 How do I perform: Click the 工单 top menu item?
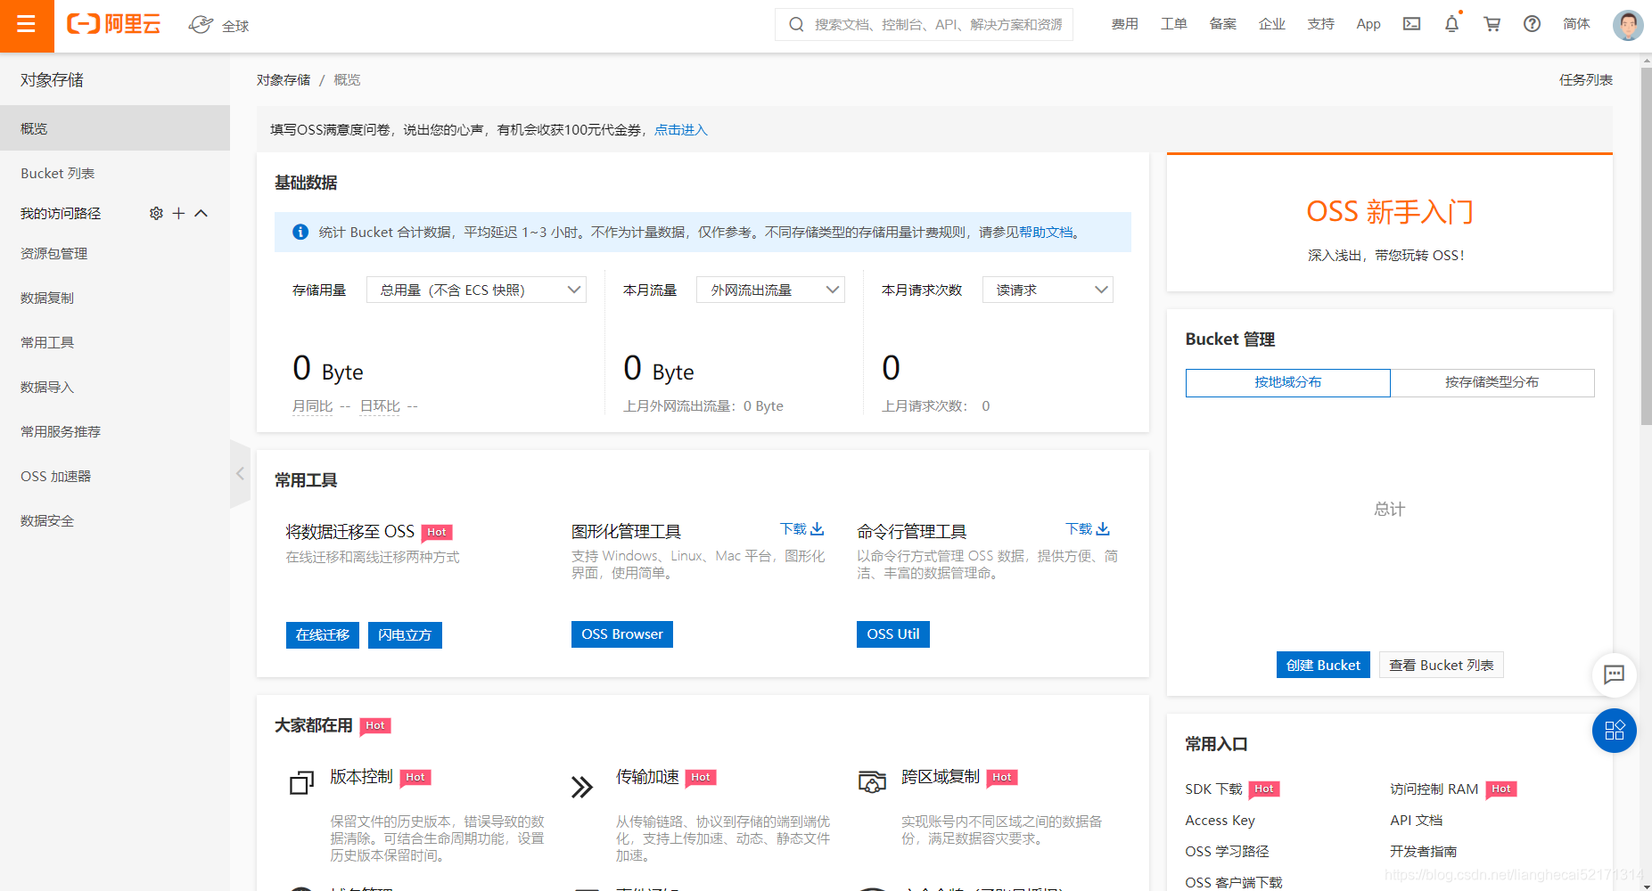1174,24
